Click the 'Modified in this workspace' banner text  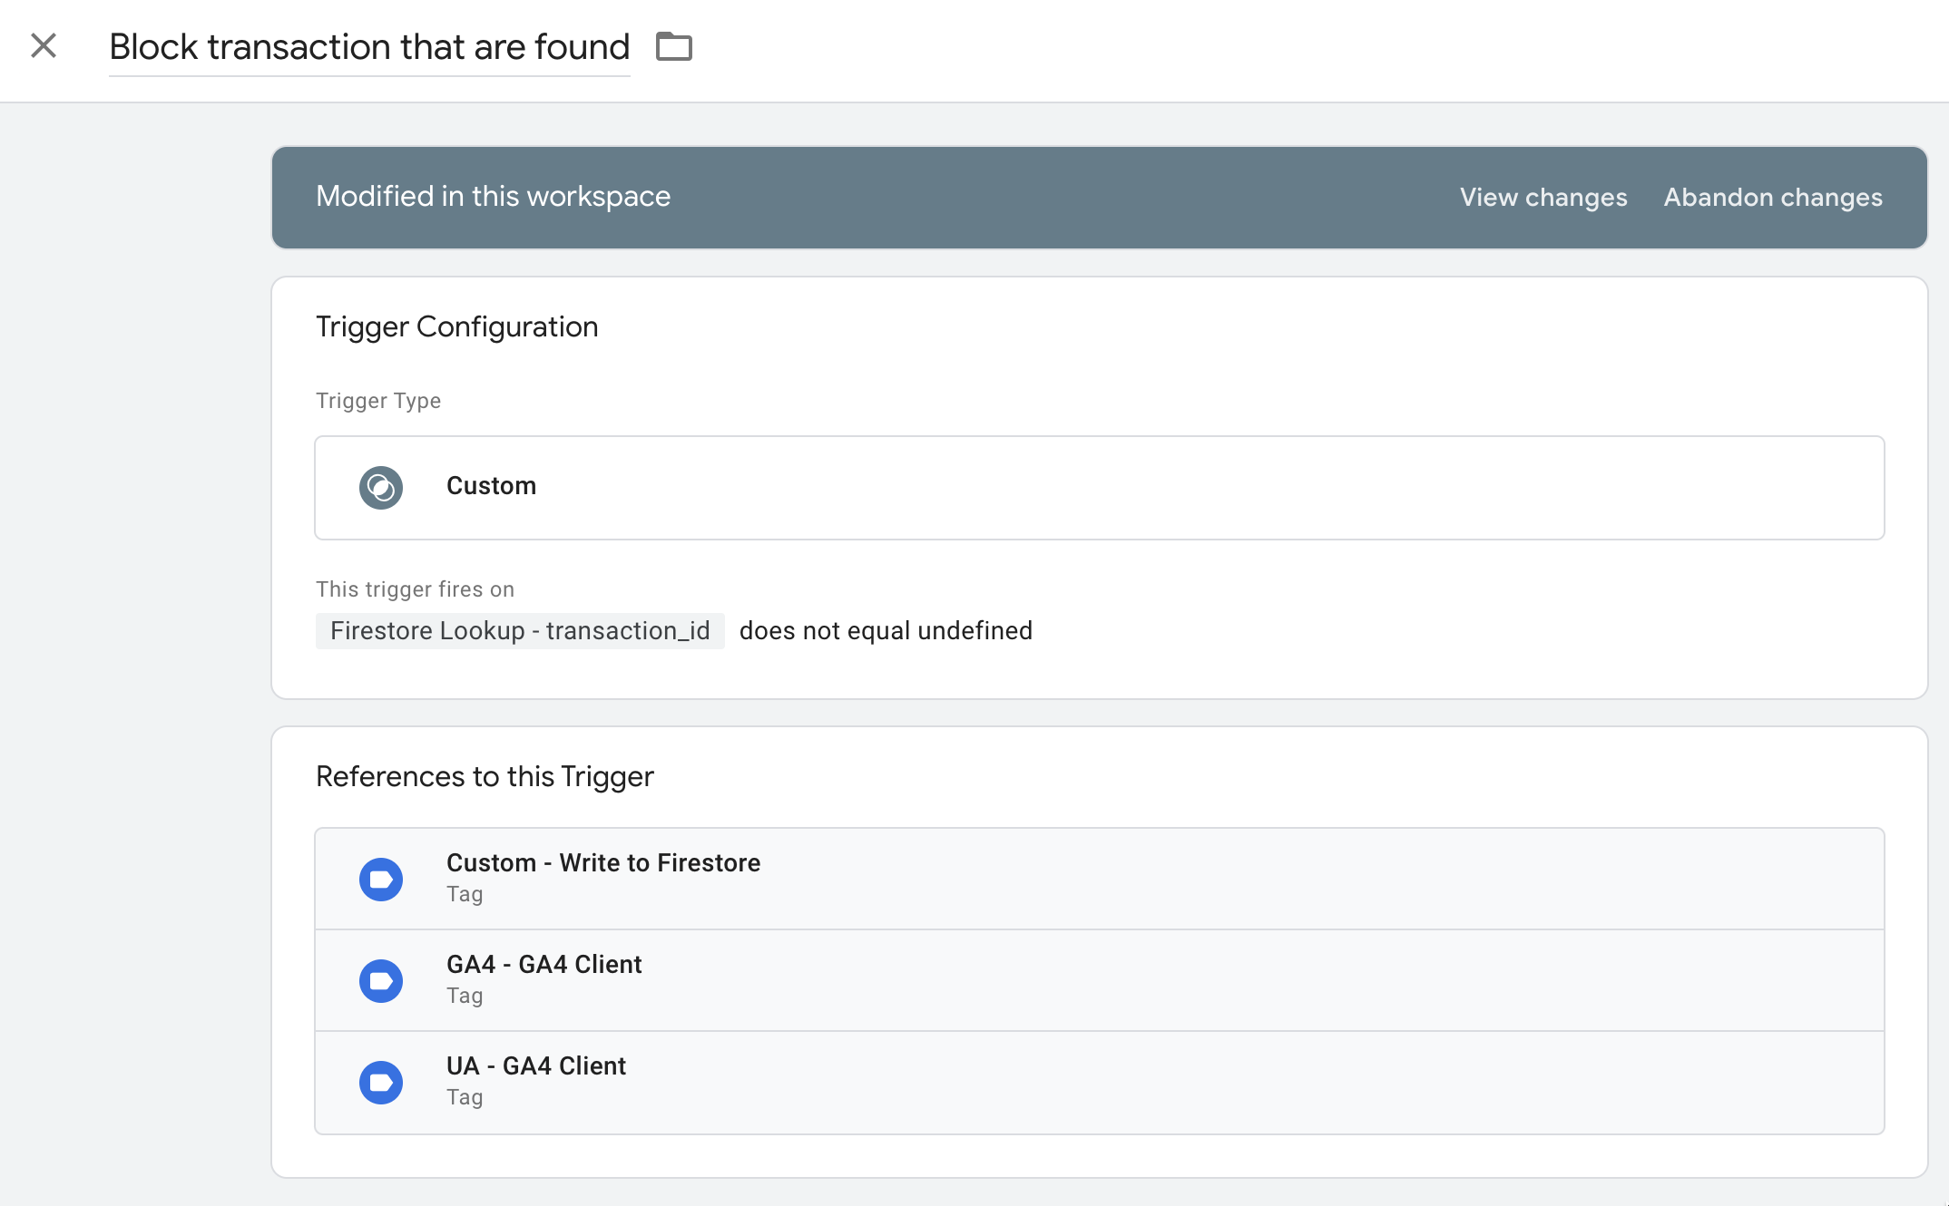click(493, 197)
